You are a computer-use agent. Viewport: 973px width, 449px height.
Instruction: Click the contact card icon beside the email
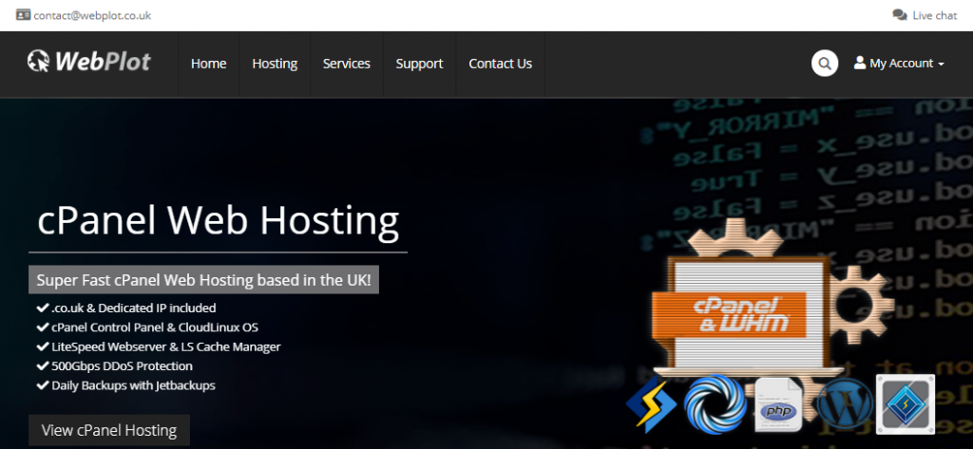point(23,15)
